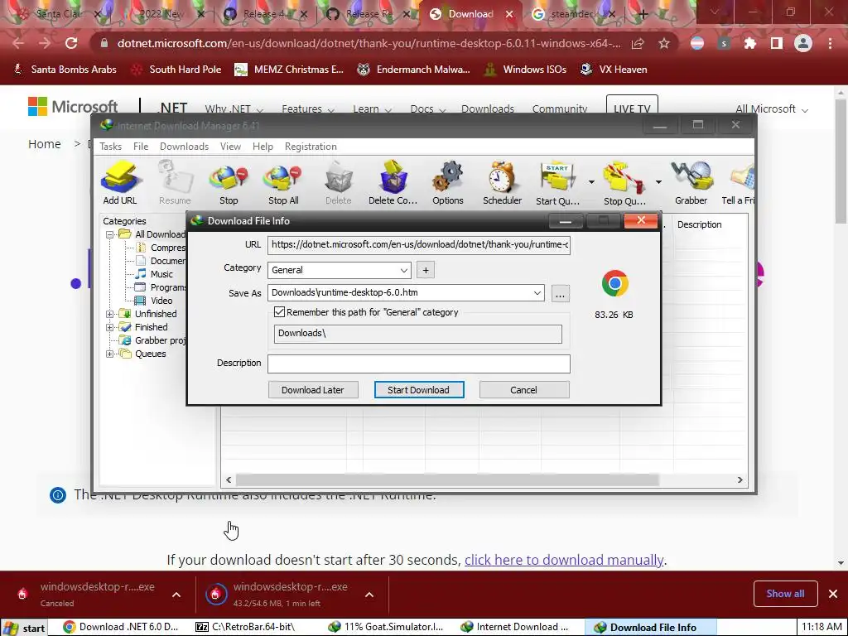Click the webpage vertical scrollbar thumb
The width and height of the screenshot is (848, 636).
tap(841, 161)
